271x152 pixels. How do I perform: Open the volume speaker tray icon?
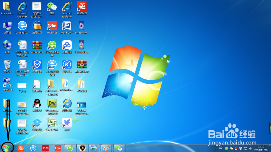click(x=250, y=148)
